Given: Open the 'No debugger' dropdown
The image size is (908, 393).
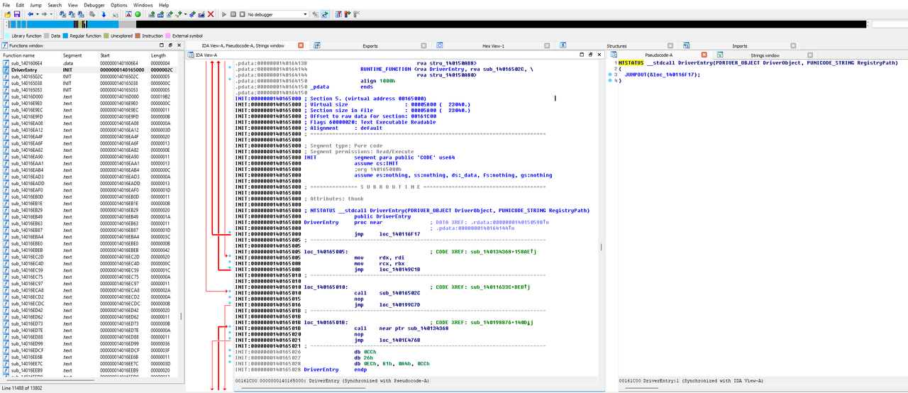Looking at the screenshot, I should 277,14.
